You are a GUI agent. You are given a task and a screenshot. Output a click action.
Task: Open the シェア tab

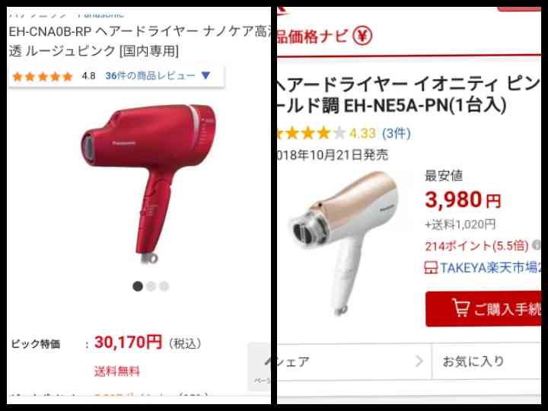354,362
